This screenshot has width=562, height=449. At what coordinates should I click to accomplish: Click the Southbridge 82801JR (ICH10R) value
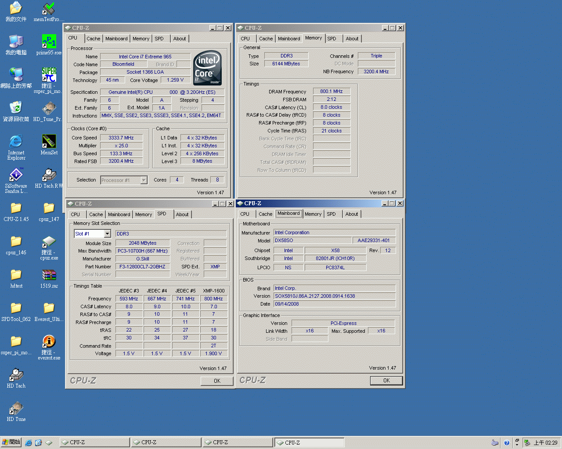click(335, 258)
